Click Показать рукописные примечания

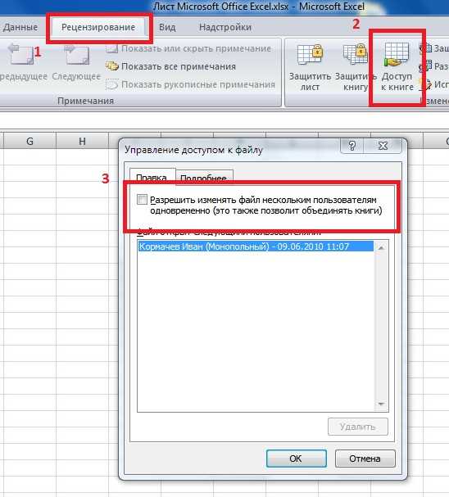coord(190,84)
